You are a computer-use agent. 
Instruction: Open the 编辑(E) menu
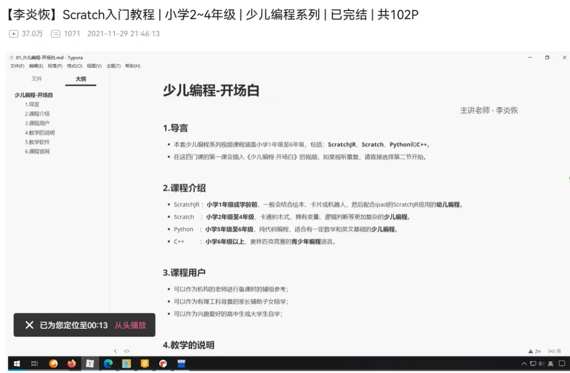pos(36,66)
